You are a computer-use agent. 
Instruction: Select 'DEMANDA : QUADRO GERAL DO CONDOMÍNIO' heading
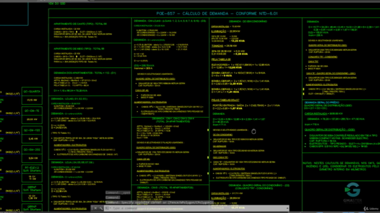click(x=259, y=185)
